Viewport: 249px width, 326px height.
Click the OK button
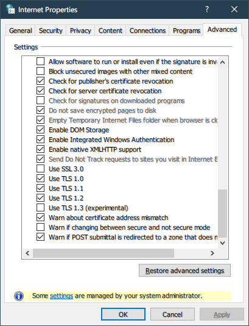[123, 314]
